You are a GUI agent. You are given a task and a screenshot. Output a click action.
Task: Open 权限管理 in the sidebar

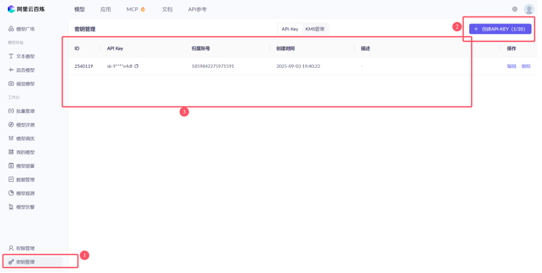click(x=25, y=248)
